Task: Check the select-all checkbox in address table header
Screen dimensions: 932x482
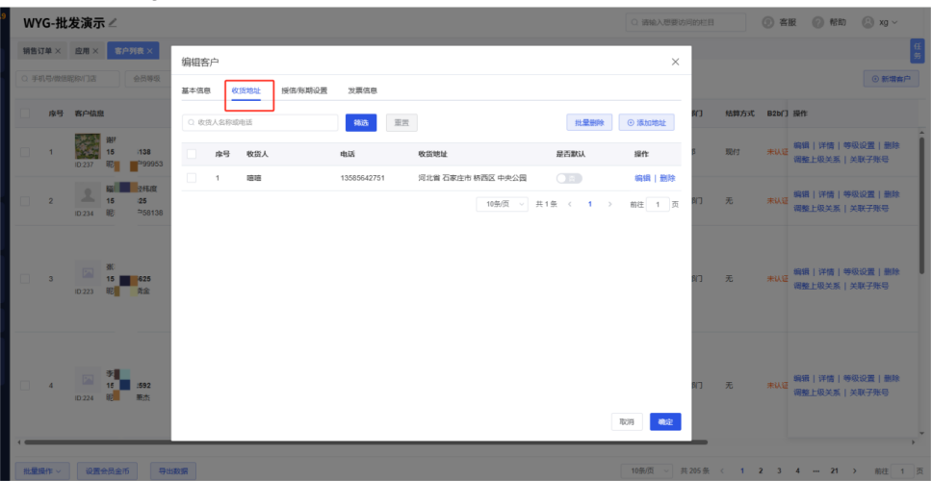Action: 192,154
